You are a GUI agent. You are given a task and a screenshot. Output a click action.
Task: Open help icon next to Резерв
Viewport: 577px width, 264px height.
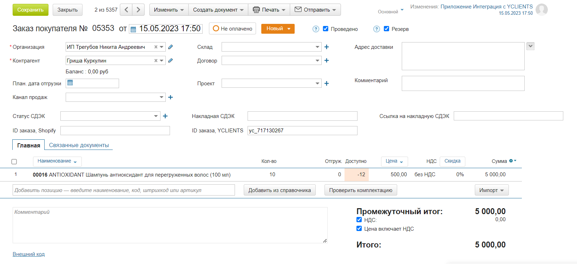376,29
